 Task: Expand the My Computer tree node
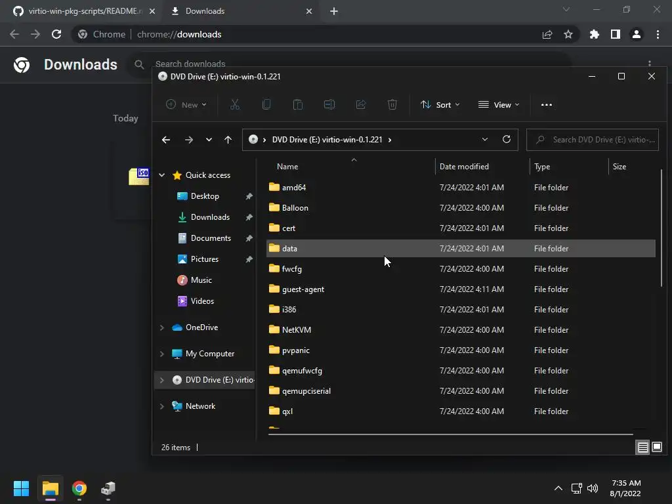(x=161, y=354)
